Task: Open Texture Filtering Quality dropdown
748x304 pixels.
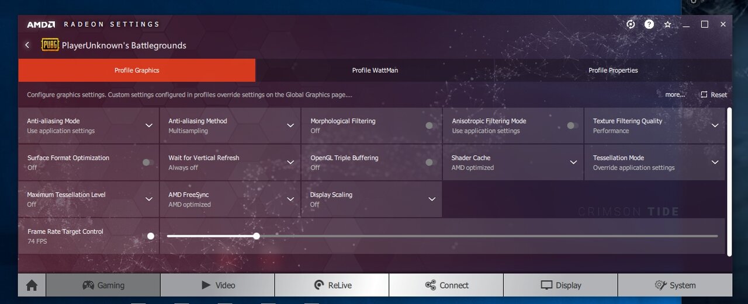Action: pos(715,125)
